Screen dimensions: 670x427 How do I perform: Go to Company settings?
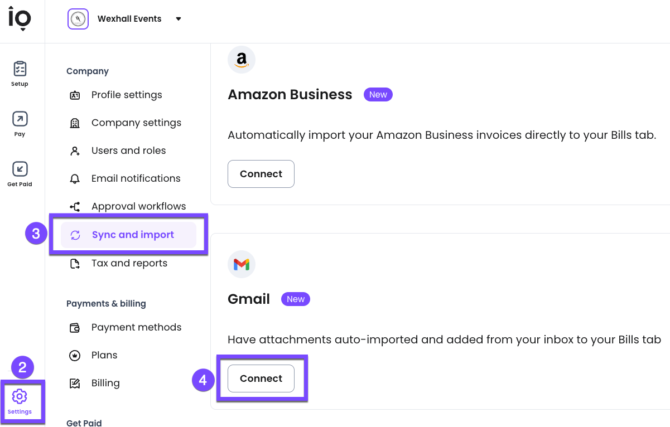pos(136,123)
